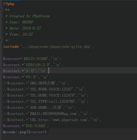Click the 'Created by PhpStorm' comment line
The image size is (137, 140).
[28, 16]
